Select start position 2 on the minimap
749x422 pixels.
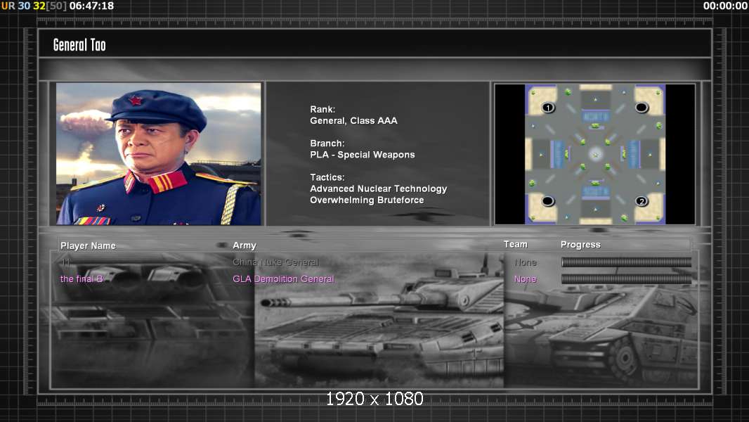641,201
